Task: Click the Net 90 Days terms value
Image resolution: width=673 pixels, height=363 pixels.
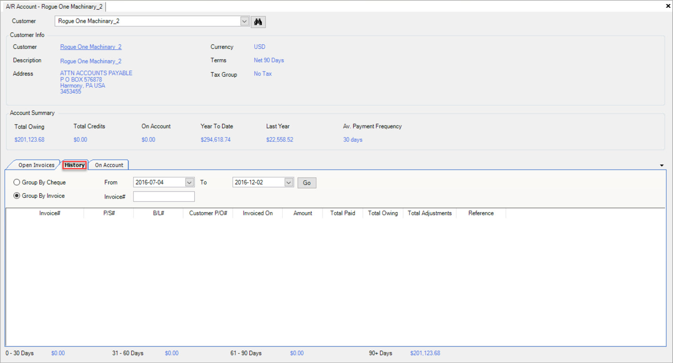Action: (x=269, y=60)
